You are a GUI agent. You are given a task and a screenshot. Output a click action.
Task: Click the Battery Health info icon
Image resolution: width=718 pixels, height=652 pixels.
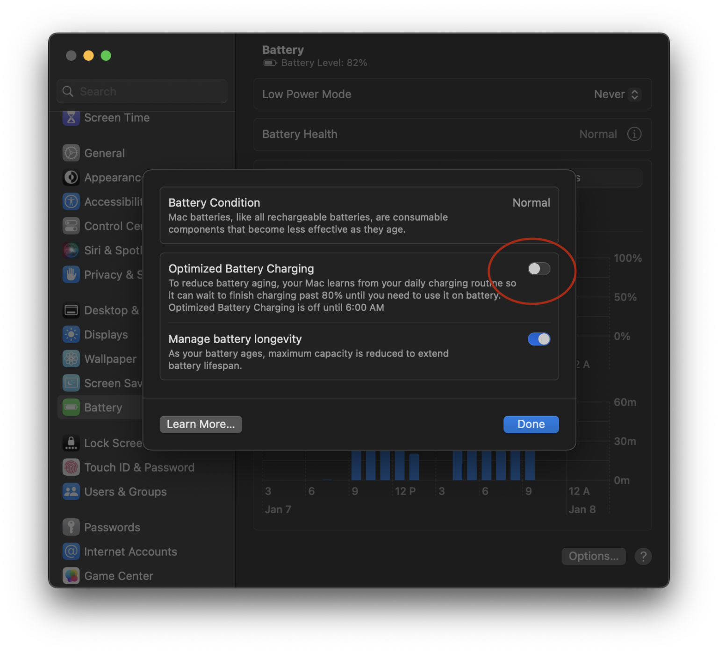(x=634, y=134)
